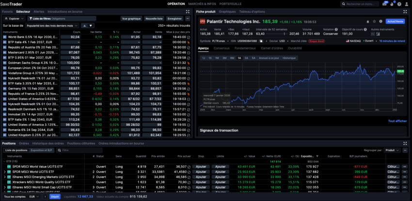Switch to Liste de positions view
The width and height of the screenshot is (412, 201).
pos(16,150)
